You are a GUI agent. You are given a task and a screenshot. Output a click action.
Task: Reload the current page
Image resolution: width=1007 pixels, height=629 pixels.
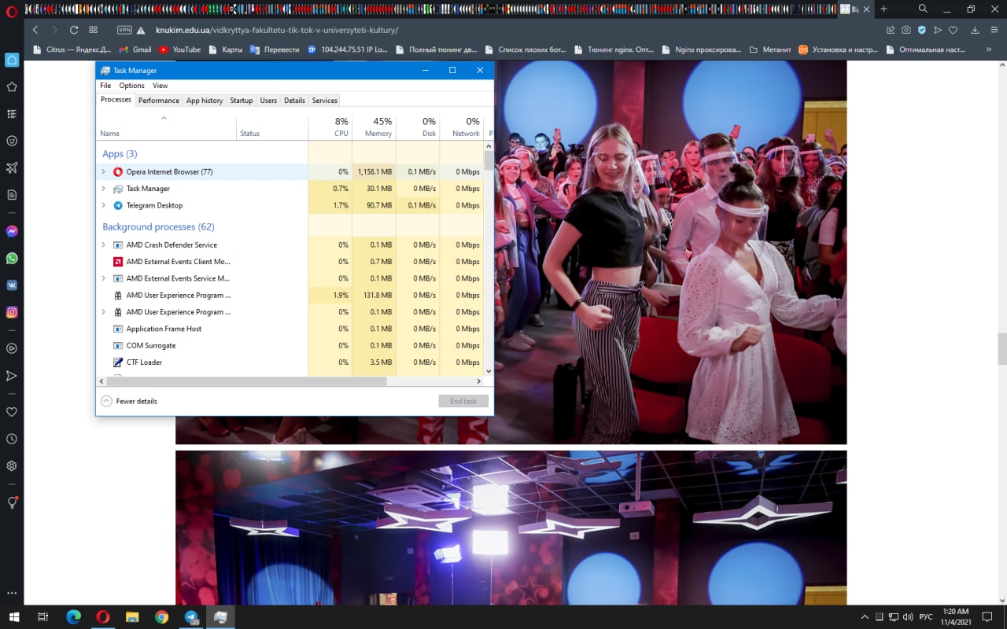coord(74,30)
